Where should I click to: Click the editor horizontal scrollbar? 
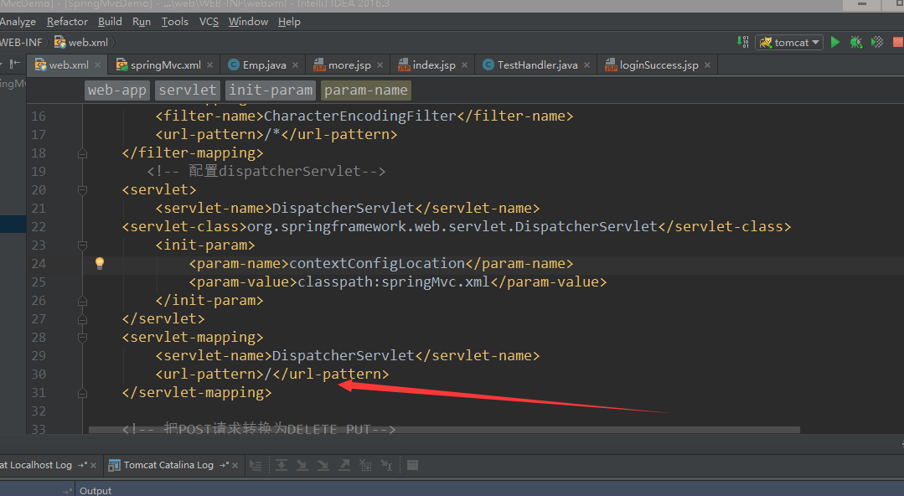point(444,430)
